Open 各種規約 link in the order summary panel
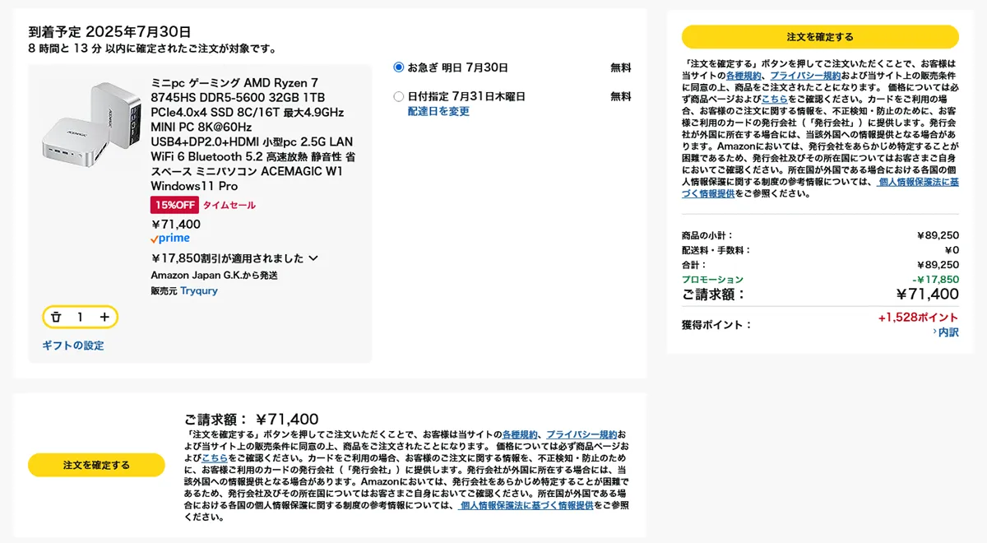The image size is (987, 543). (743, 75)
